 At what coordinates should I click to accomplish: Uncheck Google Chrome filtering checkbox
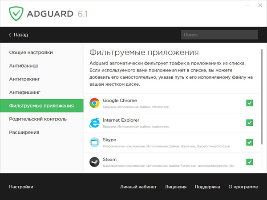(x=250, y=103)
